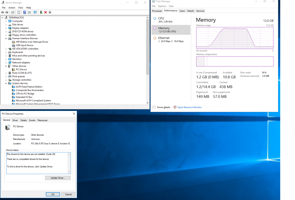Select ACPI Fixed Feature Button device
The image size is (295, 200).
29,87
